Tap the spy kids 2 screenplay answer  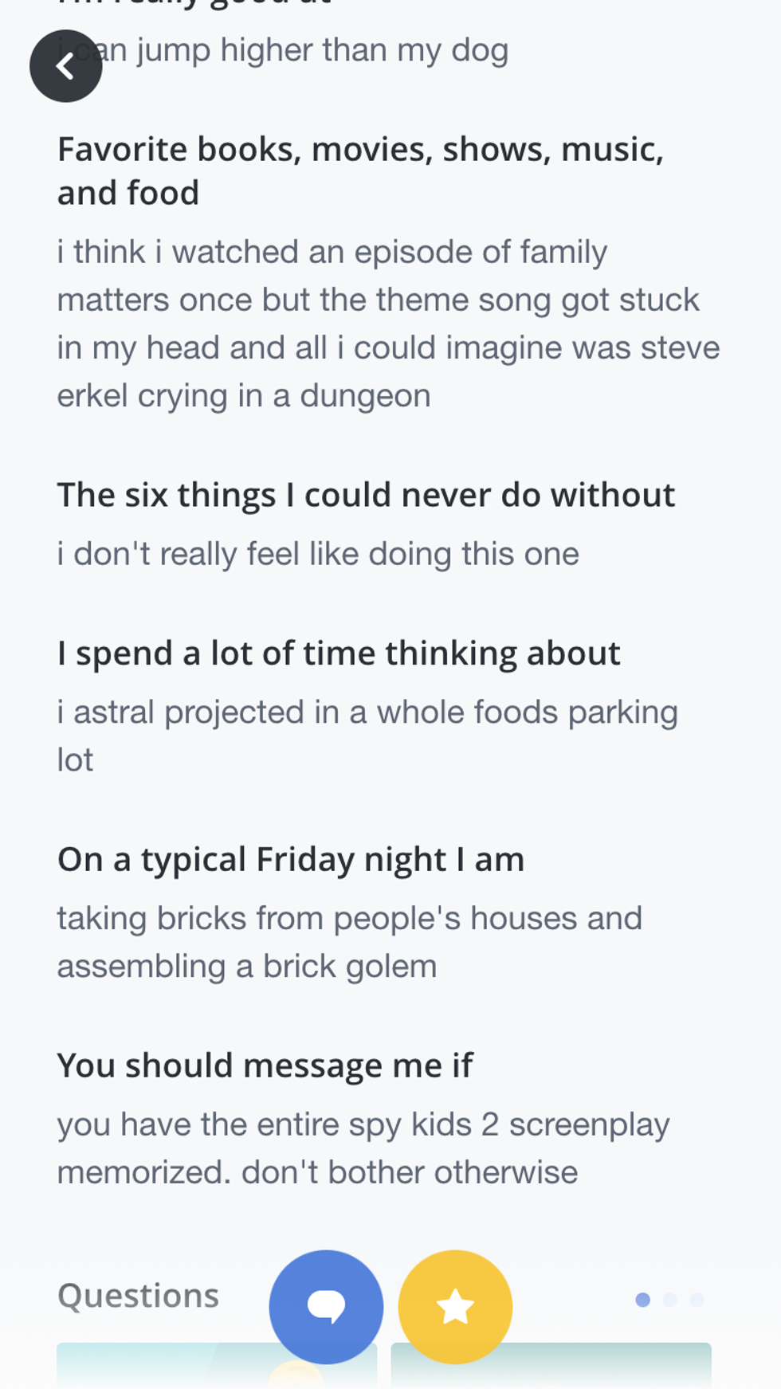click(x=363, y=1148)
